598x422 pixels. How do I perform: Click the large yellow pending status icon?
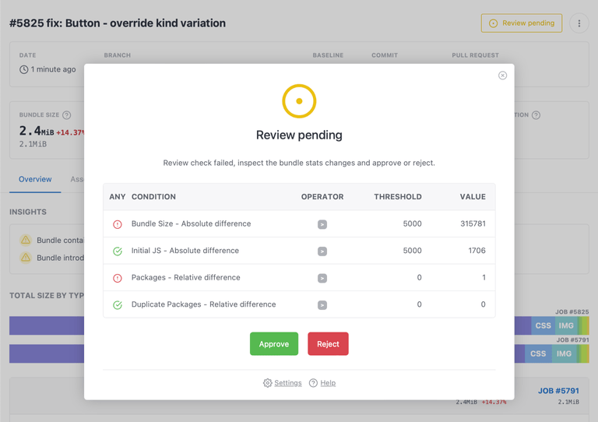pos(299,101)
